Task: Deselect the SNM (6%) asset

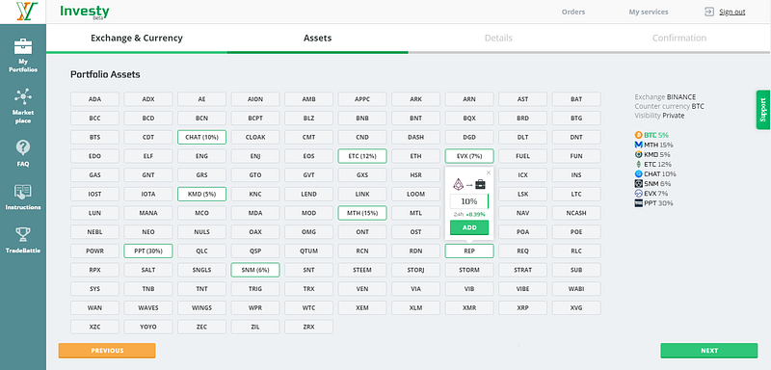Action: [x=255, y=270]
